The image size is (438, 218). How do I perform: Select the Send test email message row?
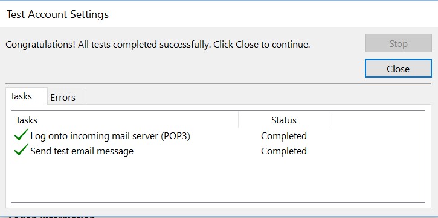click(x=218, y=151)
